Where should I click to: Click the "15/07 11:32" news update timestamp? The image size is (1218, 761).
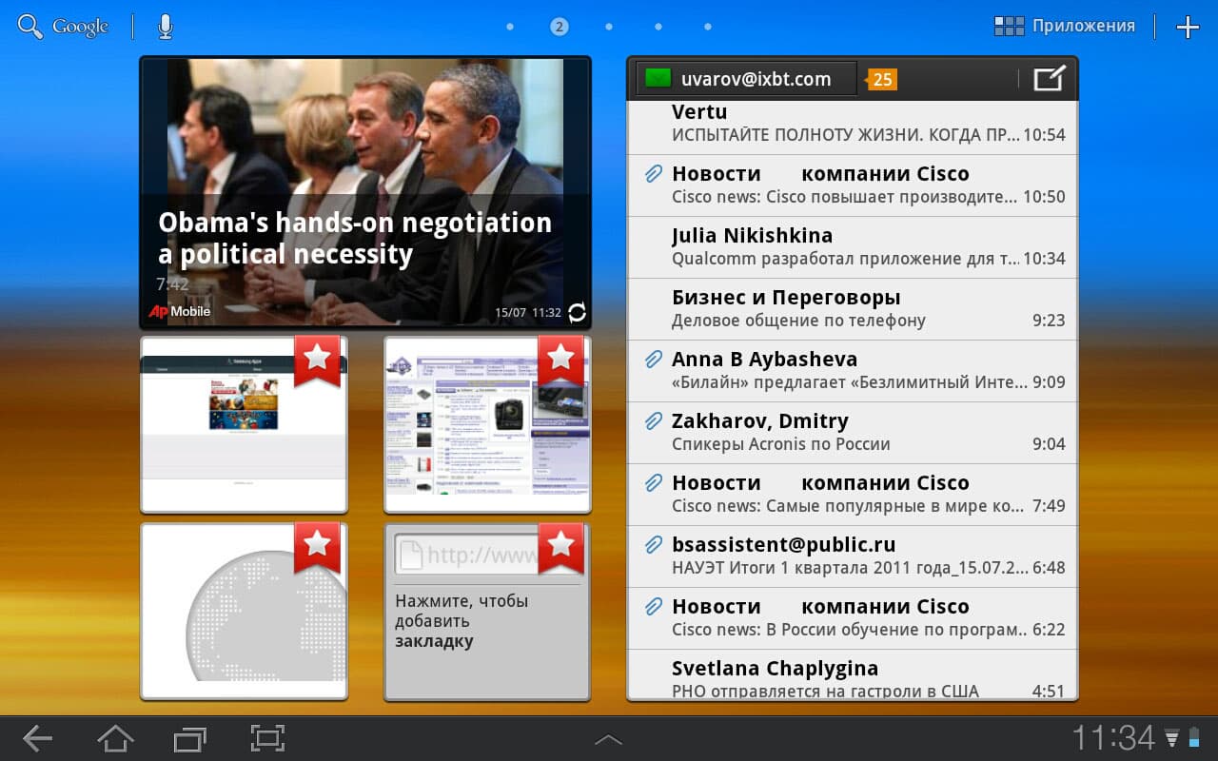(x=528, y=312)
